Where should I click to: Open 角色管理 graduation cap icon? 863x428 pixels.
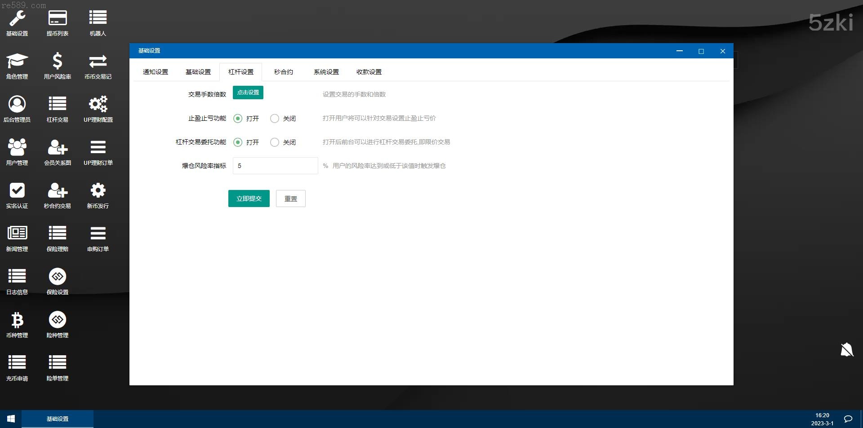tap(17, 61)
